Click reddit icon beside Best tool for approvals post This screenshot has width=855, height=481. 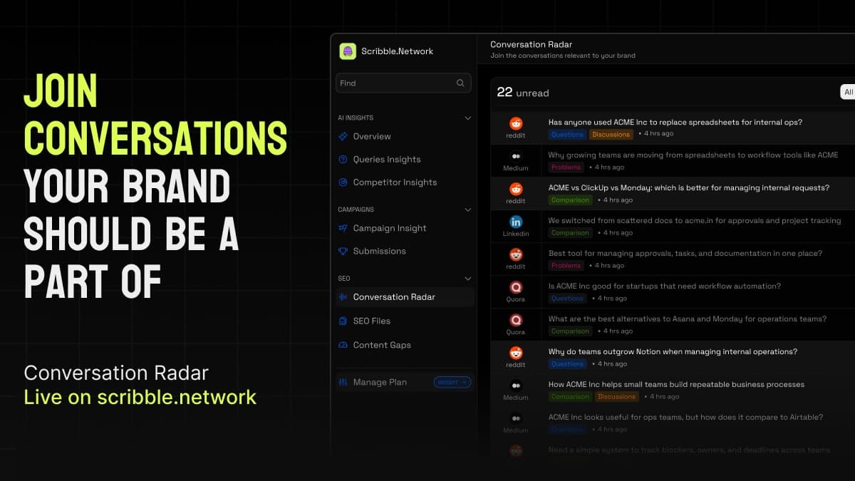[x=516, y=254]
